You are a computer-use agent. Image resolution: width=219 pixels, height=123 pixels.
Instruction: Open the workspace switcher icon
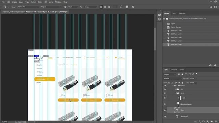(x=216, y=7)
